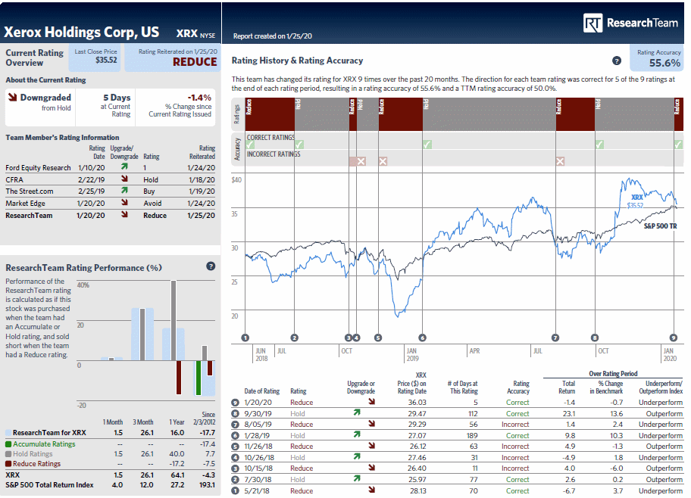
Task: Click Market Edge's red downgrade arrow
Action: tap(125, 202)
